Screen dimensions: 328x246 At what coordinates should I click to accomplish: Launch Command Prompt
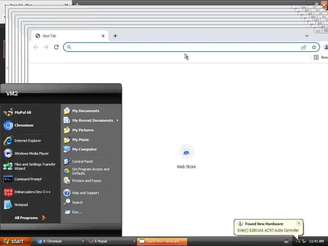pos(30,179)
